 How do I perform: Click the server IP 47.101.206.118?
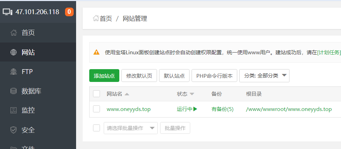click(x=37, y=12)
